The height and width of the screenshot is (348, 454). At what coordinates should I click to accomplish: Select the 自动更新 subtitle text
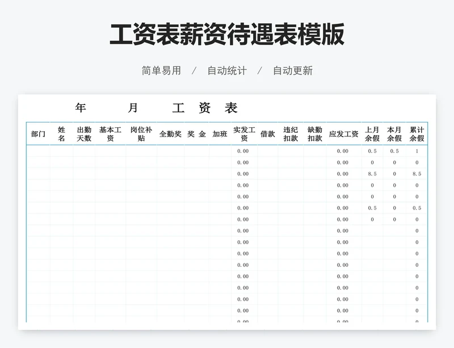click(x=293, y=71)
